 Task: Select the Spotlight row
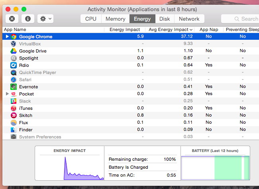point(131,58)
